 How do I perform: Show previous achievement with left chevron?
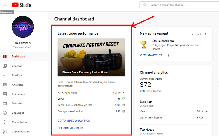pyautogui.click(x=192, y=34)
